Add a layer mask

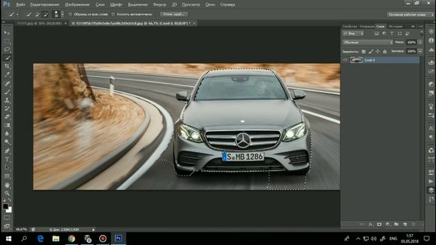[379, 225]
